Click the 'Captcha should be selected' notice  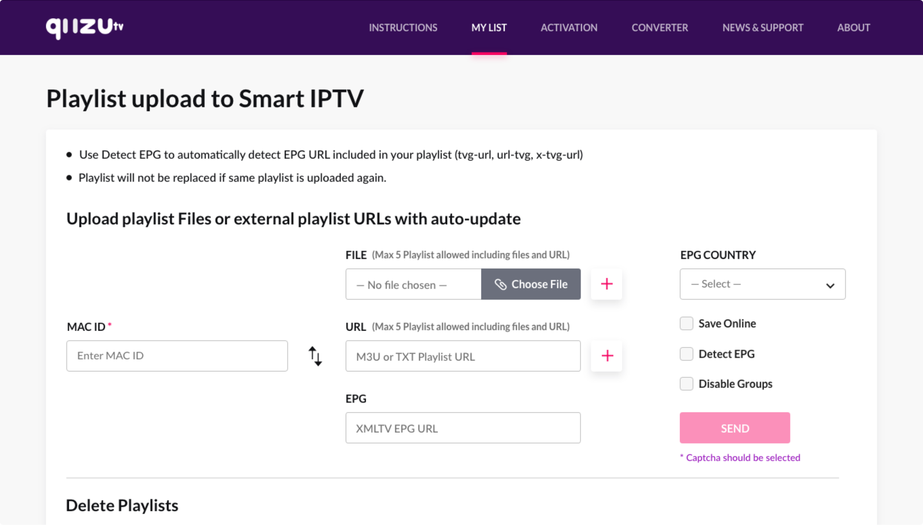(740, 458)
